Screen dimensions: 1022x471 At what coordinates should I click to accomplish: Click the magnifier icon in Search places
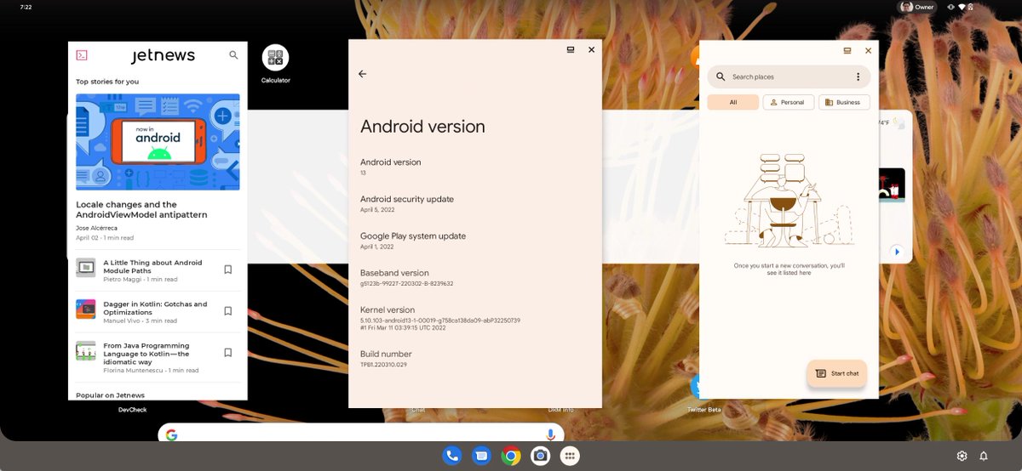[721, 77]
